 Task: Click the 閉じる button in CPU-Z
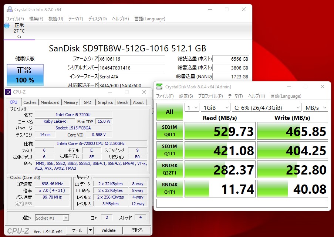coord(137,230)
